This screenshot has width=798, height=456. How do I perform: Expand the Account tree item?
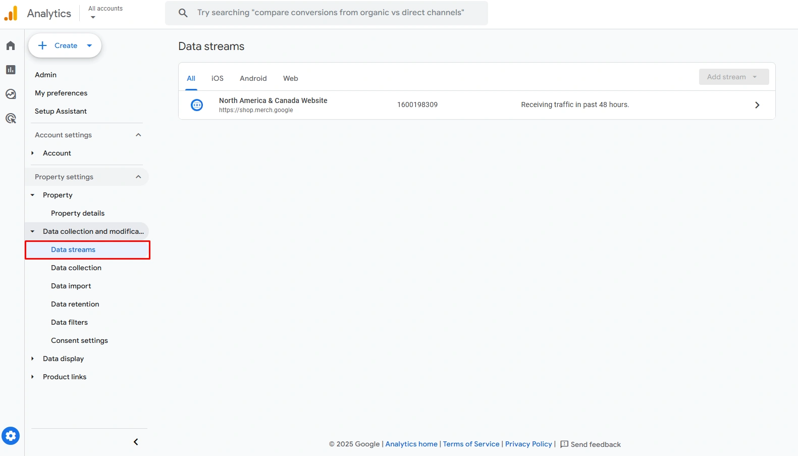pyautogui.click(x=33, y=153)
